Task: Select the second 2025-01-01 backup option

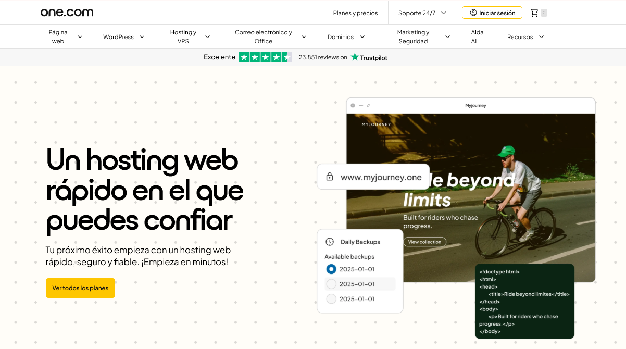Action: [331, 284]
